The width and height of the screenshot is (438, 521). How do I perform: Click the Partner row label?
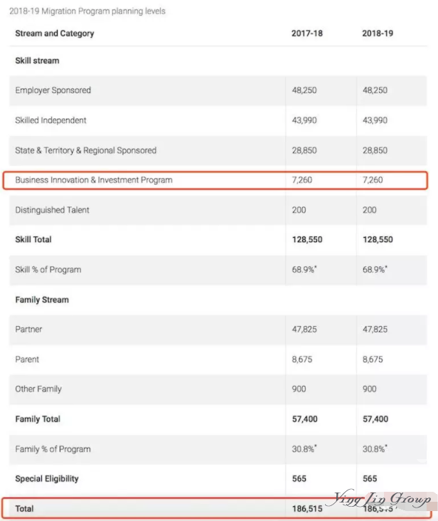click(x=28, y=330)
